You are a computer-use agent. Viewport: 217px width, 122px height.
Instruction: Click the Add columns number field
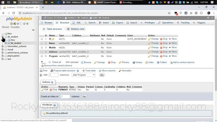[54, 75]
